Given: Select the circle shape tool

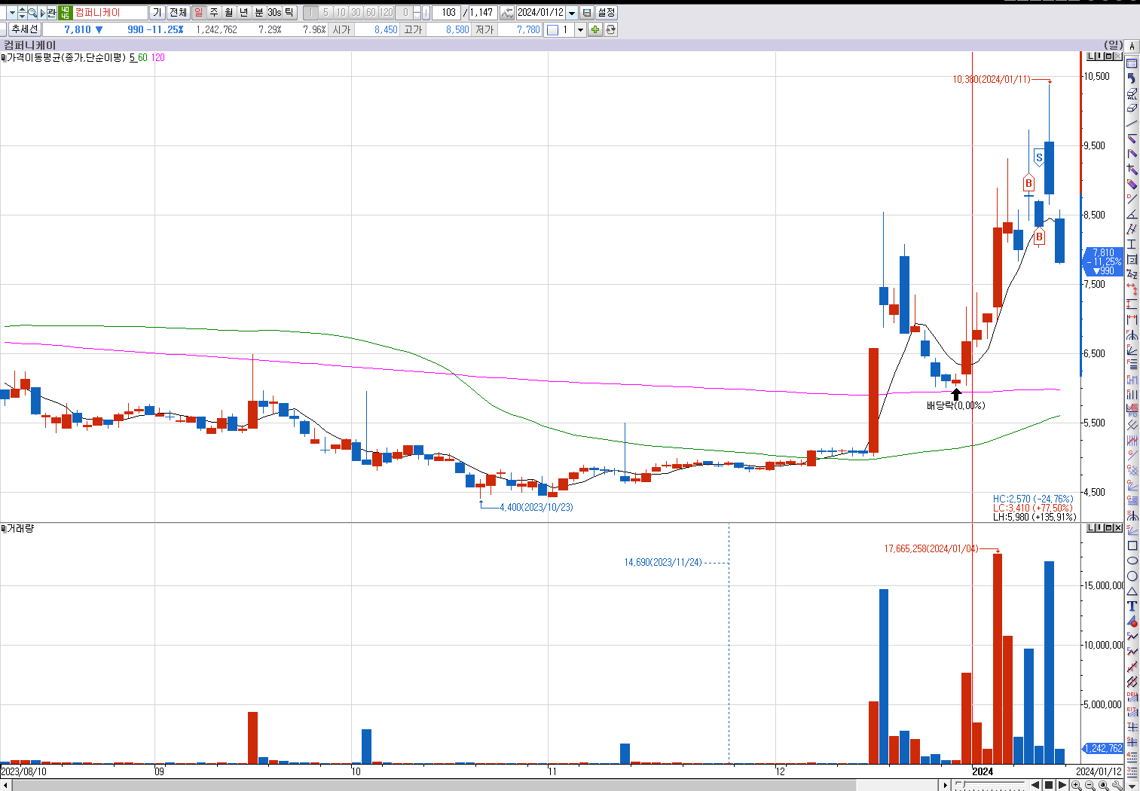Looking at the screenshot, I should (1132, 576).
